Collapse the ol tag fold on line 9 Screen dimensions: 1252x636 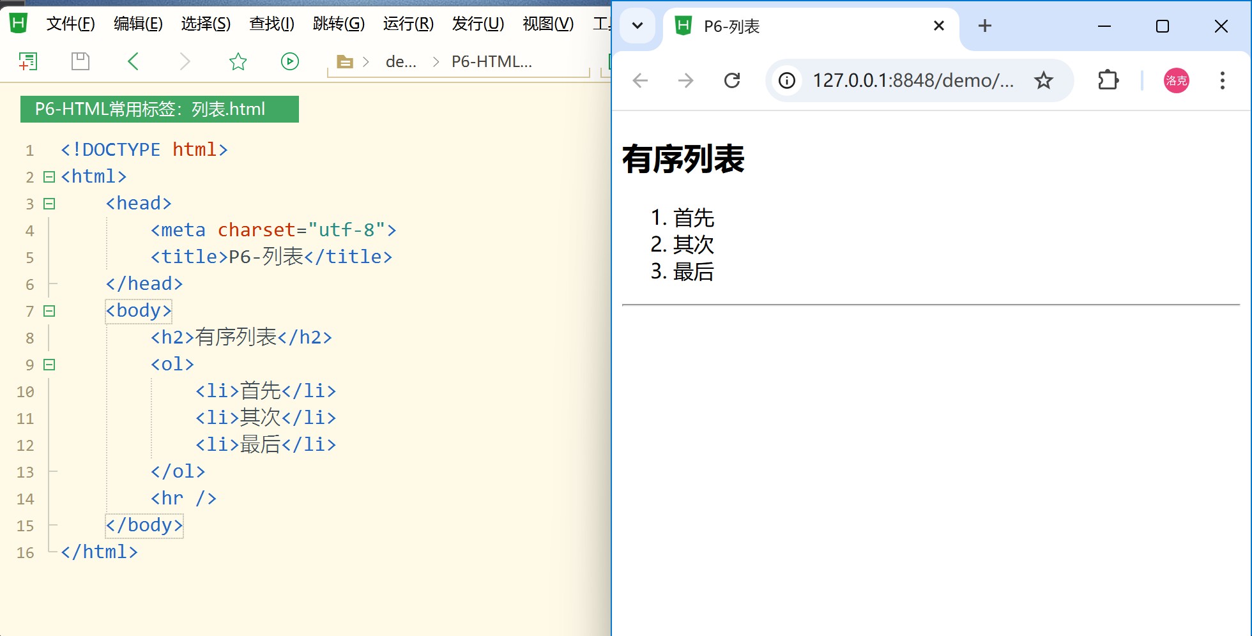[x=49, y=365]
